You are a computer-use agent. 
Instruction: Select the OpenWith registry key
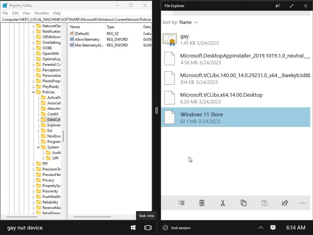(50, 54)
